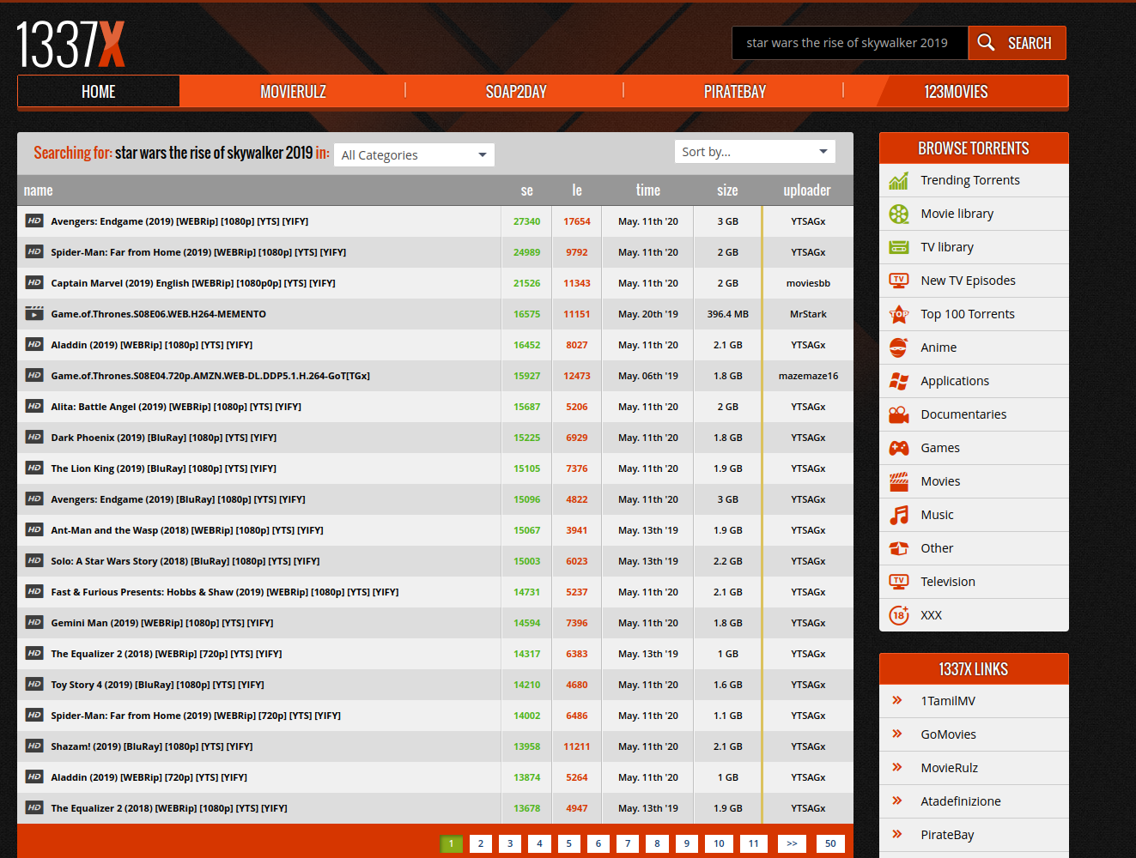This screenshot has width=1136, height=858.
Task: Click the Trending Torrents chart icon
Action: (x=899, y=181)
